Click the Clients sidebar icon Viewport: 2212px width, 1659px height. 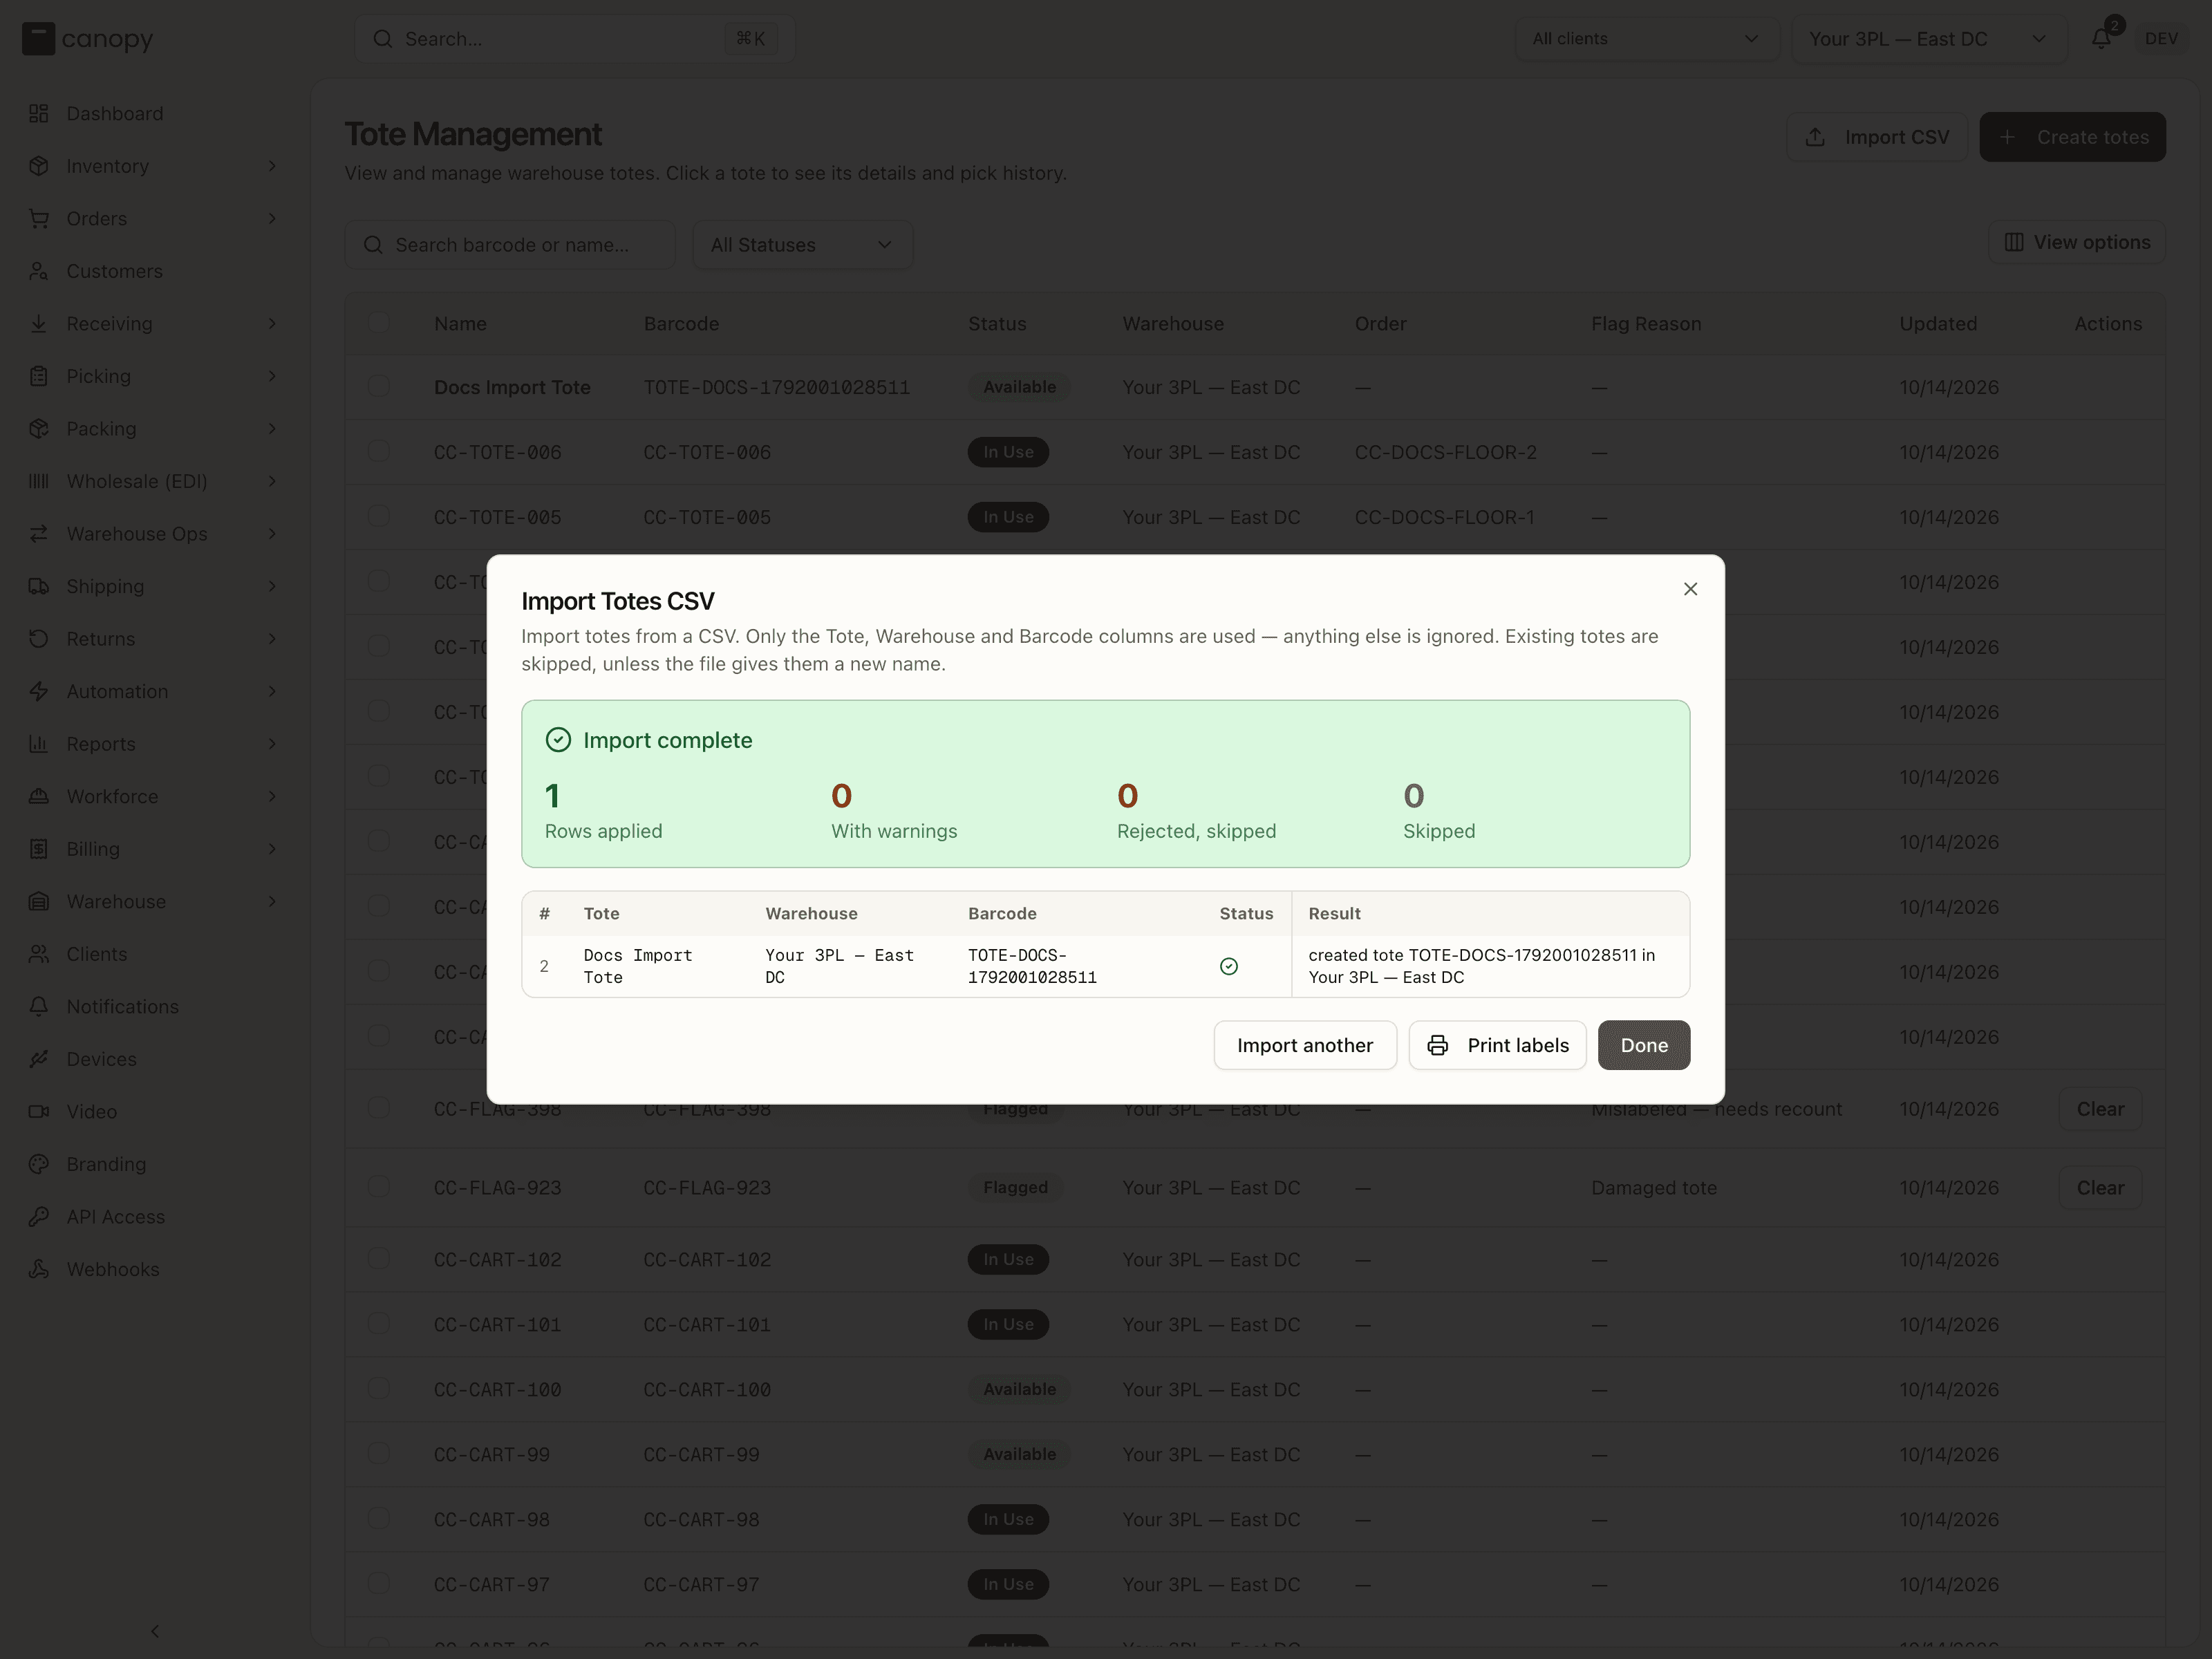pos(39,954)
